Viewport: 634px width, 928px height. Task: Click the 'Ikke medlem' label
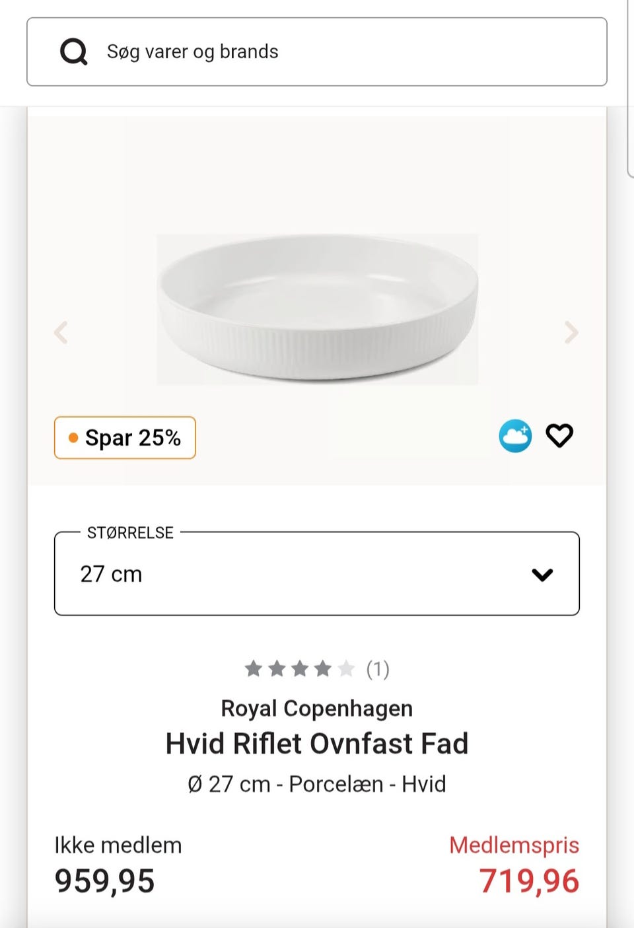(118, 845)
